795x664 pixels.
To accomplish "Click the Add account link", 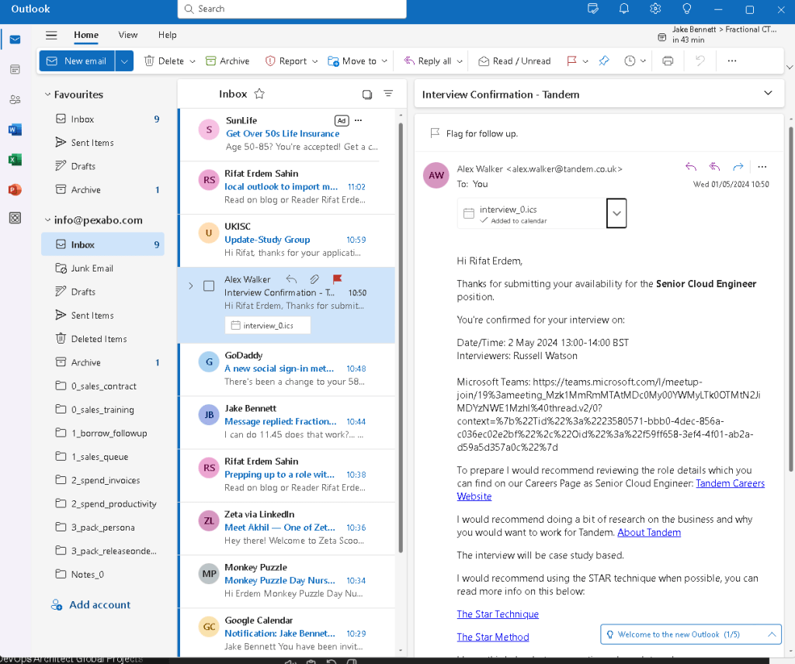I will (92, 605).
